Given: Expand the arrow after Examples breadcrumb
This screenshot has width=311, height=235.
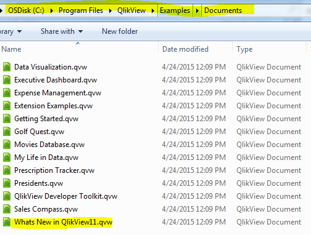Looking at the screenshot, I should coord(197,10).
